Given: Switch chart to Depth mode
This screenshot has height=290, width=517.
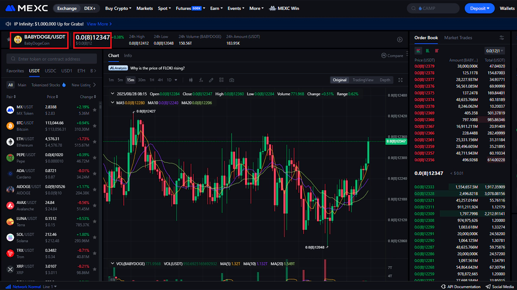Looking at the screenshot, I should (x=385, y=80).
